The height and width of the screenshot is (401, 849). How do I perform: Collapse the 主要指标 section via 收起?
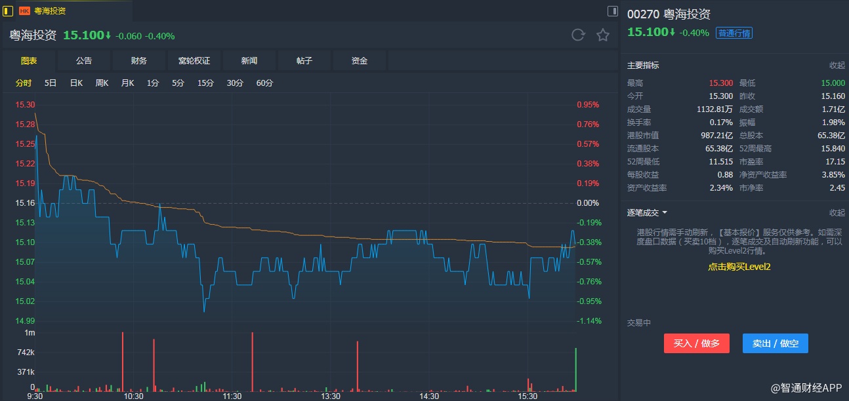[x=837, y=66]
